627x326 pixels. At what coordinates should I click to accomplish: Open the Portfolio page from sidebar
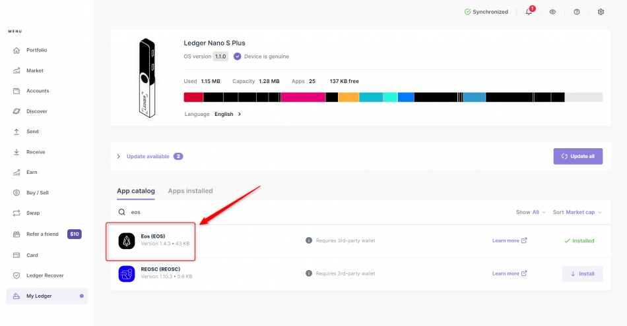[x=36, y=50]
